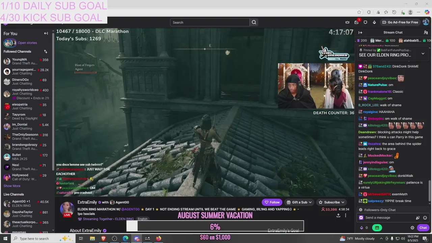
Task: Click the purple Chat send button
Action: pyautogui.click(x=423, y=228)
